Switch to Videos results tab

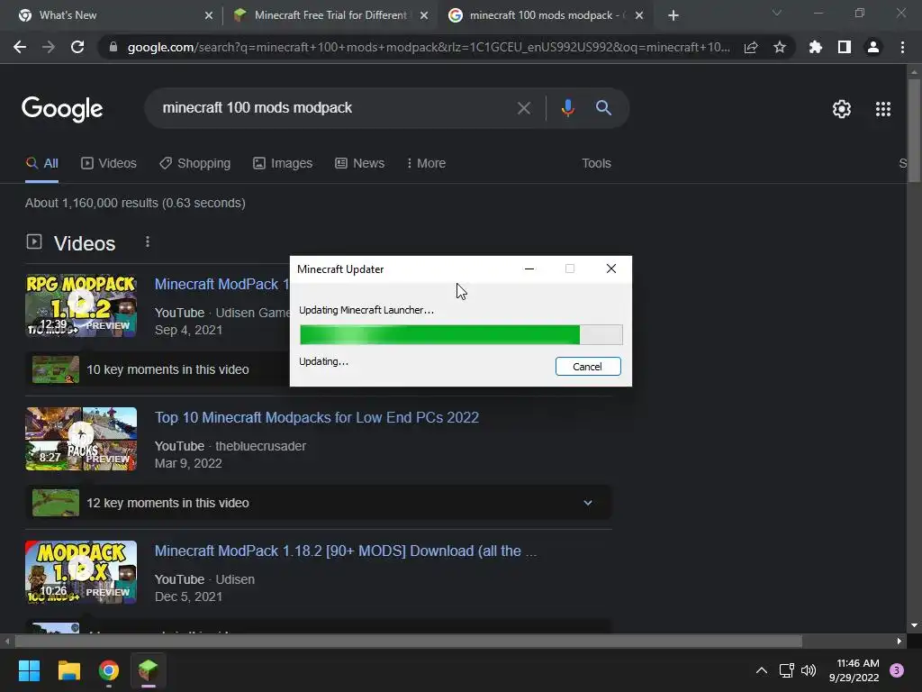click(x=109, y=164)
